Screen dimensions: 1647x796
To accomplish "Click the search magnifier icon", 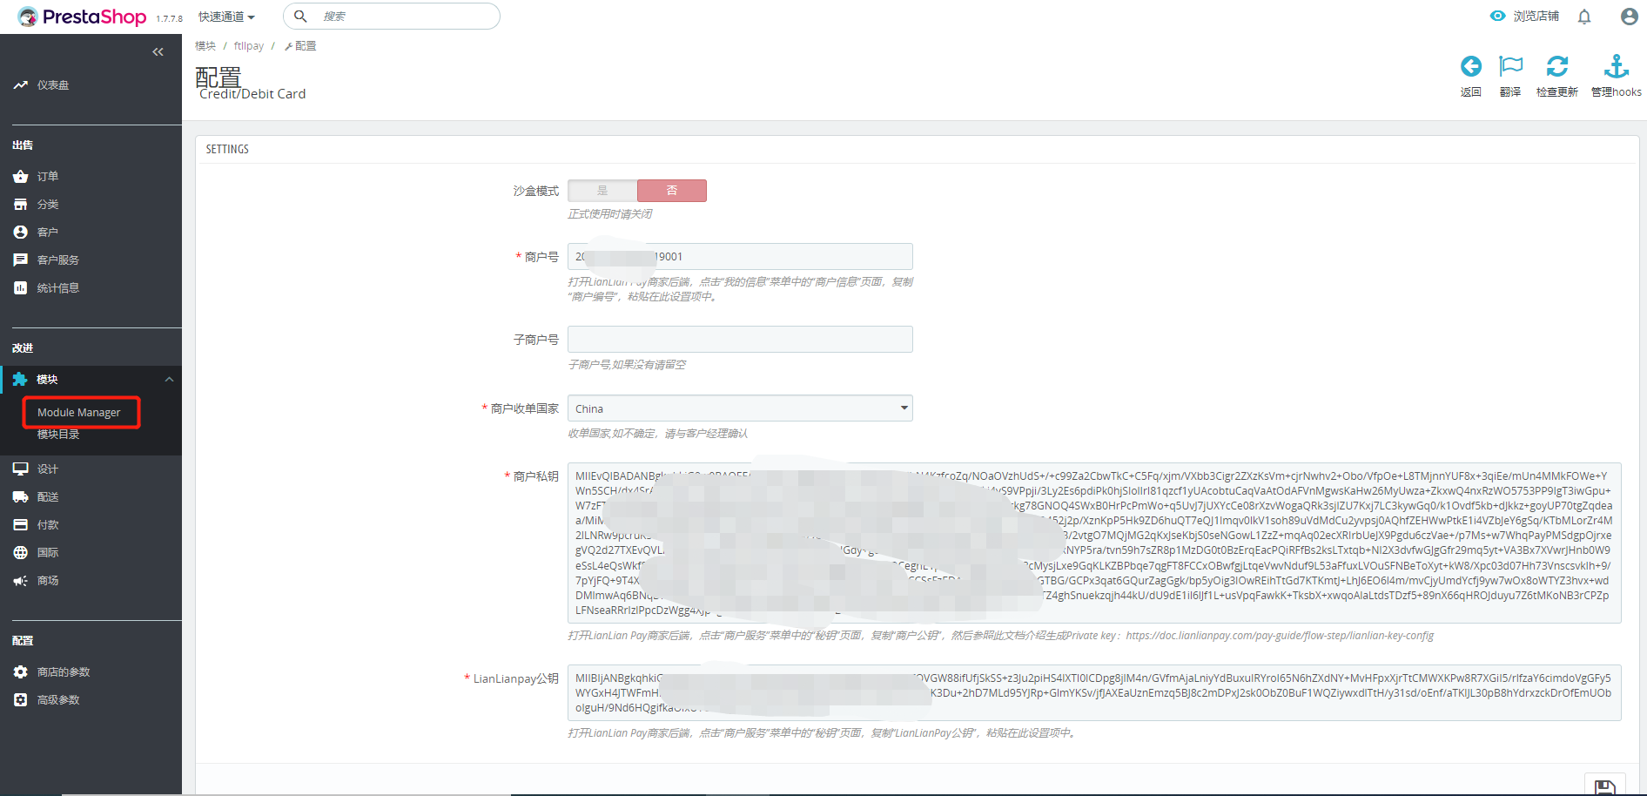I will click(x=300, y=16).
